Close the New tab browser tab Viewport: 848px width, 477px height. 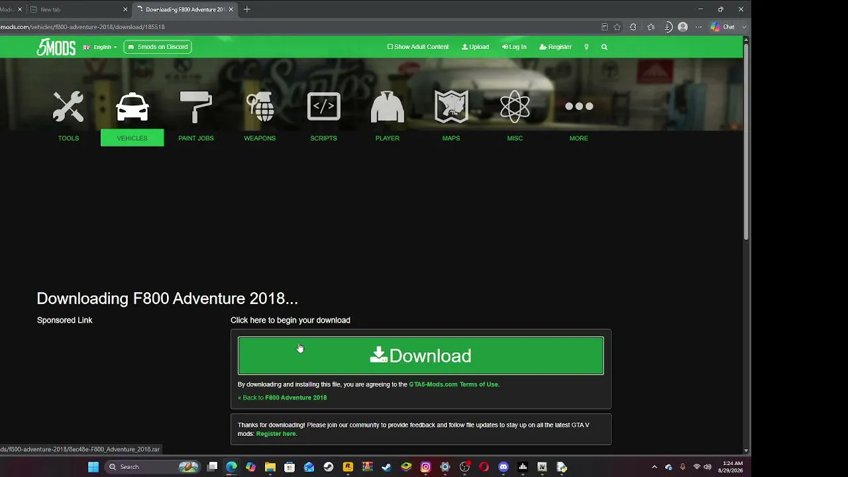126,9
